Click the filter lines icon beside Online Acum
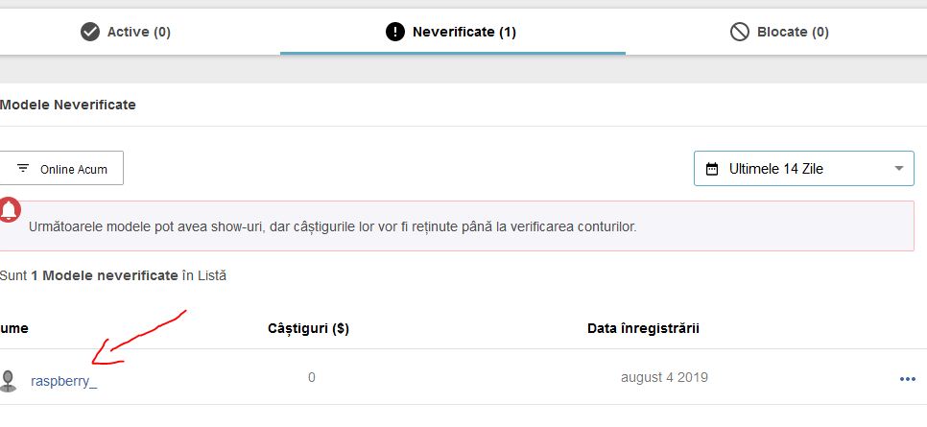Image resolution: width=927 pixels, height=427 pixels. (x=23, y=168)
